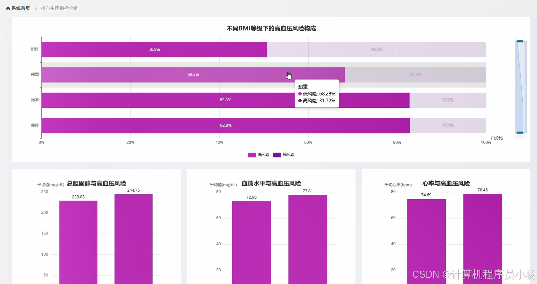Click the 100% tick on the BMI chart axis
Screen dimensions: 537x284
point(486,143)
